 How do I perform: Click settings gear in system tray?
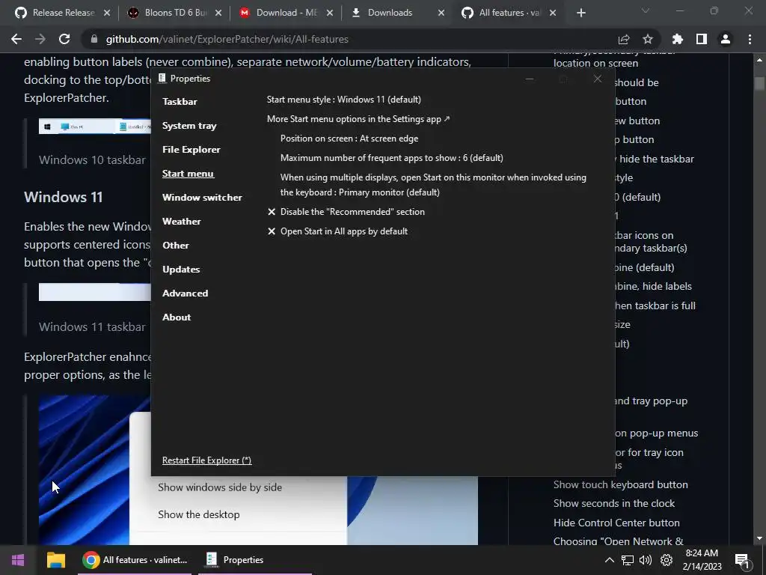(667, 560)
